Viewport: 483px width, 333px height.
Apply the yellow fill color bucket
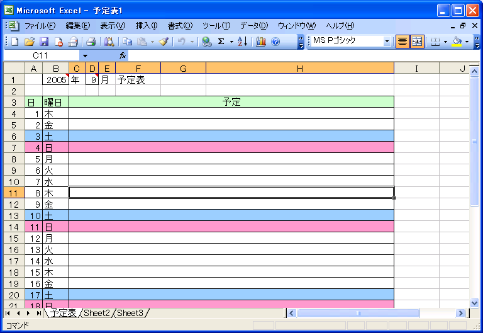tap(457, 42)
